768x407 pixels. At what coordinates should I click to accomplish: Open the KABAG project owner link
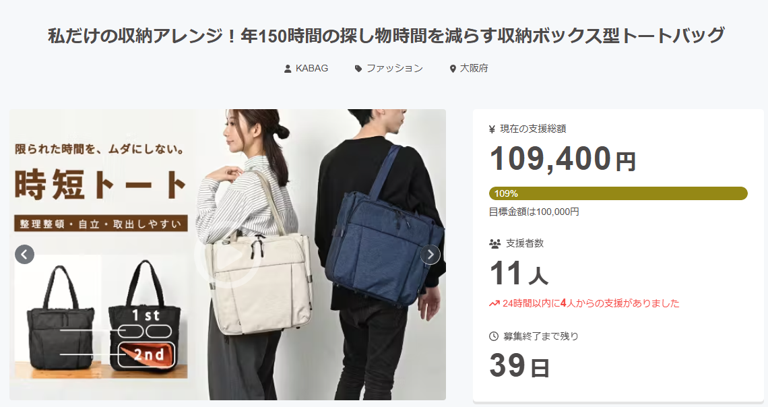[x=311, y=68]
